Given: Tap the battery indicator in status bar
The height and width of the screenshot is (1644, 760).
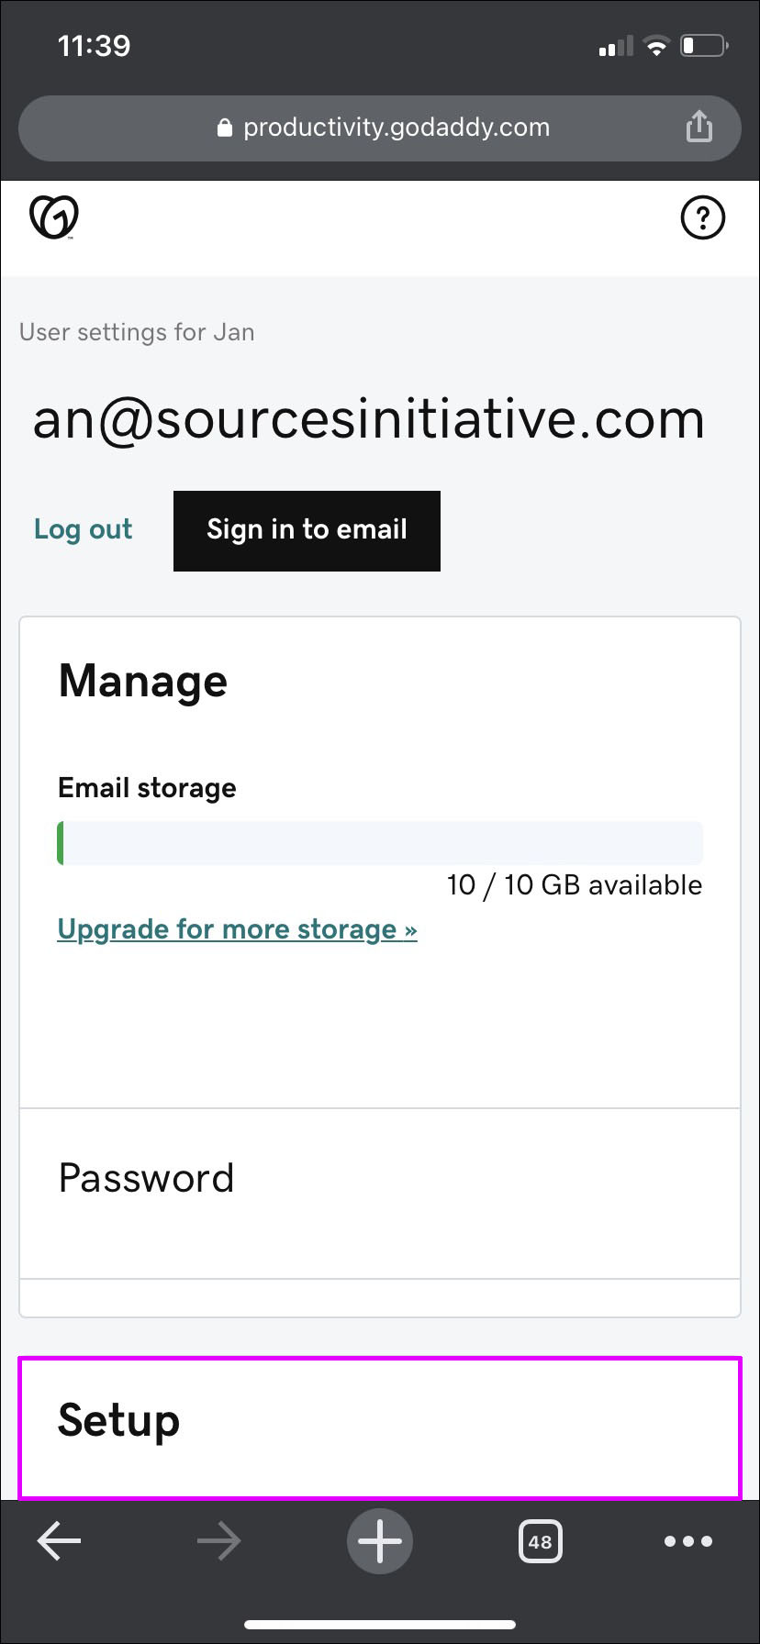Looking at the screenshot, I should [703, 45].
